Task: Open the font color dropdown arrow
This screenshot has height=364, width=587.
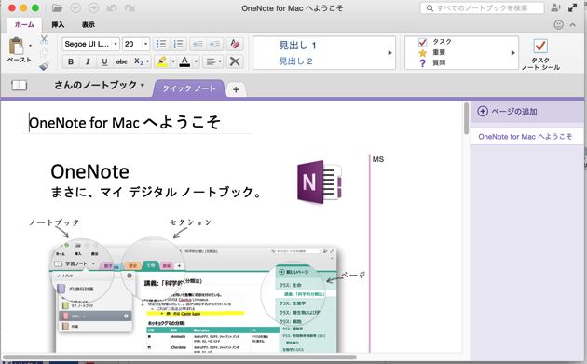Action: coord(196,61)
